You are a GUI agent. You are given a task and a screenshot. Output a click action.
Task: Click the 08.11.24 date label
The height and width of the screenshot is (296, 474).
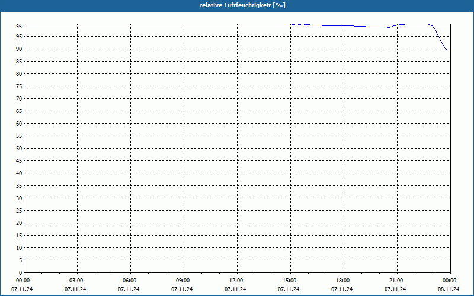(x=449, y=289)
